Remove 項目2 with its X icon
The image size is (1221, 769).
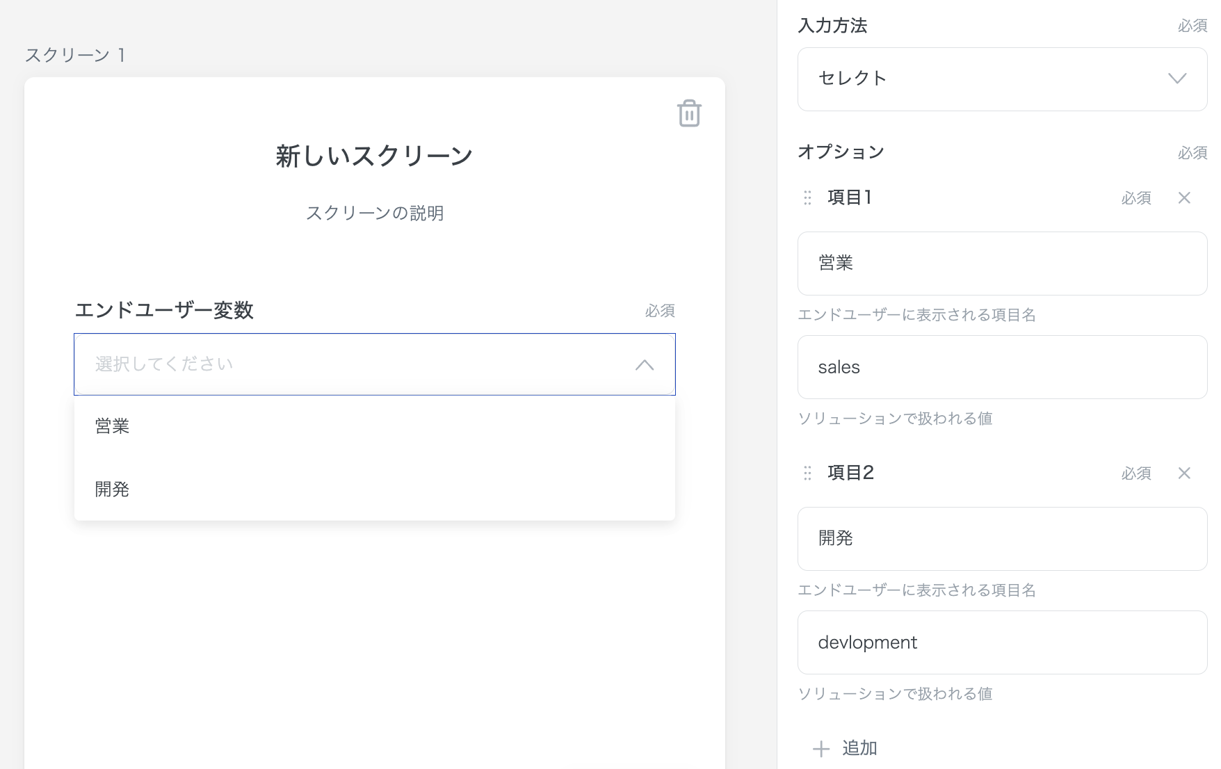click(1184, 473)
